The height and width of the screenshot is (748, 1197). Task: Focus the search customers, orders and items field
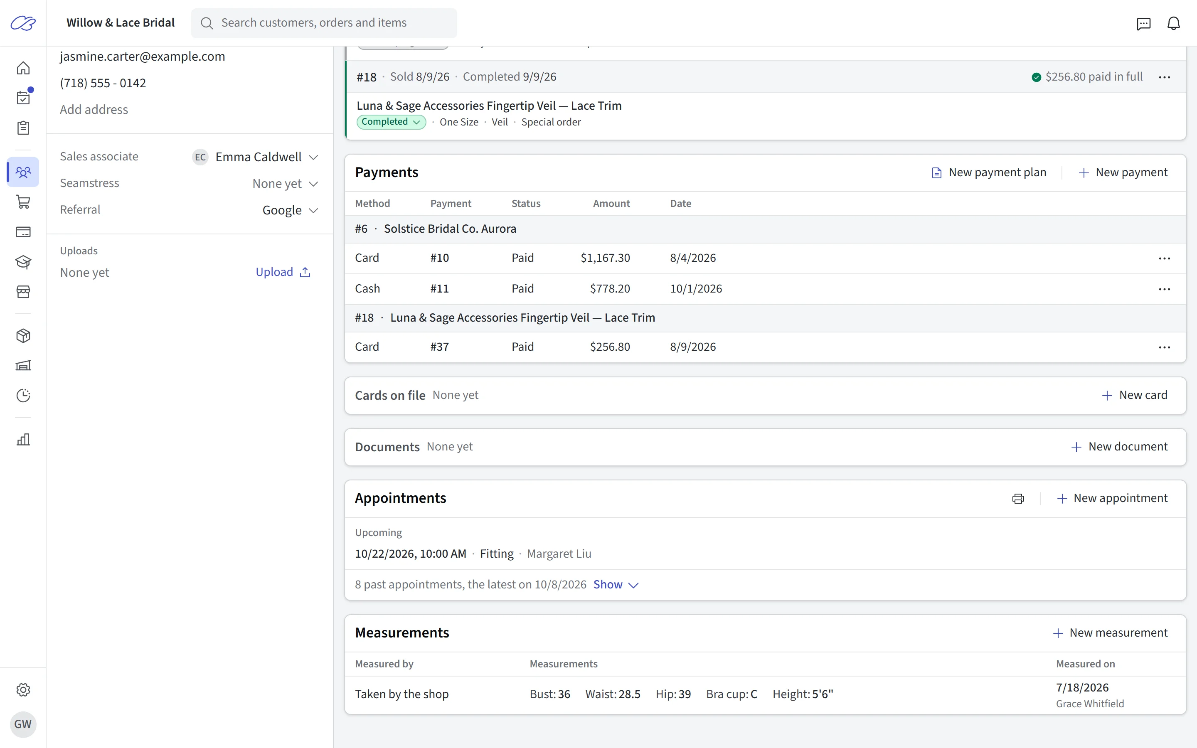pyautogui.click(x=324, y=23)
